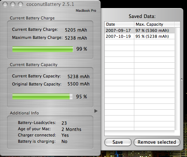The height and width of the screenshot is (157, 187).
Task: Click the Charger connected Yes value
Action: [x=65, y=135]
